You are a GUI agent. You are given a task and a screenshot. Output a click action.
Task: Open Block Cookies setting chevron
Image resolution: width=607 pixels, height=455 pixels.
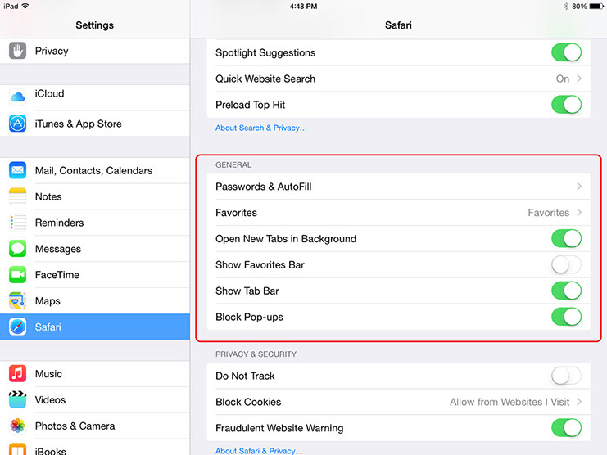coord(579,402)
